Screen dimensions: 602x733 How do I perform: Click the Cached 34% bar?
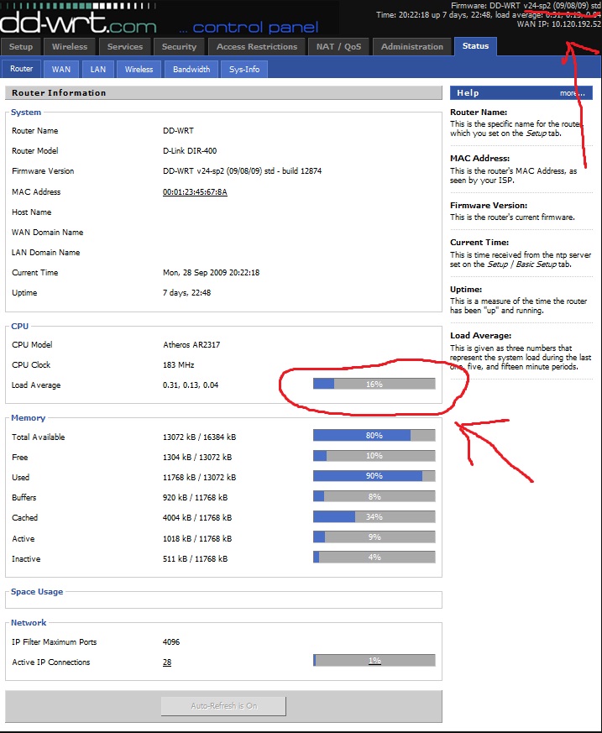[x=374, y=516]
